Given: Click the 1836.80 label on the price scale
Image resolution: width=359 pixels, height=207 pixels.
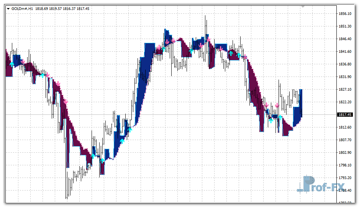Looking at the screenshot, I should 346,64.
